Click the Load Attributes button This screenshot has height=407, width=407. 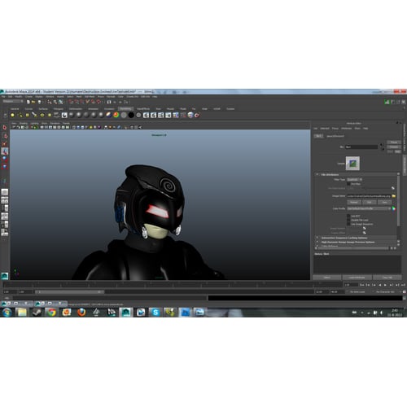357,278
